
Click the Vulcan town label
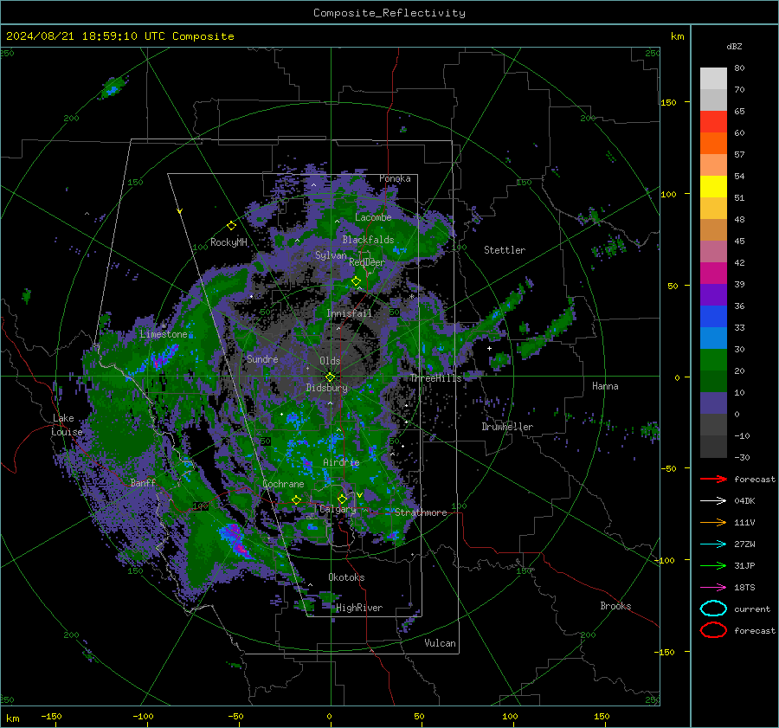(440, 643)
